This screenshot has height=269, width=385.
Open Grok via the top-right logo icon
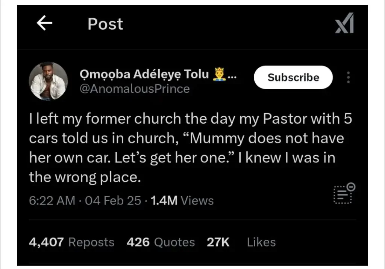pyautogui.click(x=344, y=25)
